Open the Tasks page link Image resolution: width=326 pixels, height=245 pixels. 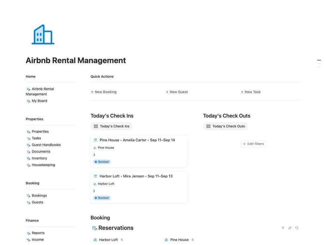coord(36,138)
